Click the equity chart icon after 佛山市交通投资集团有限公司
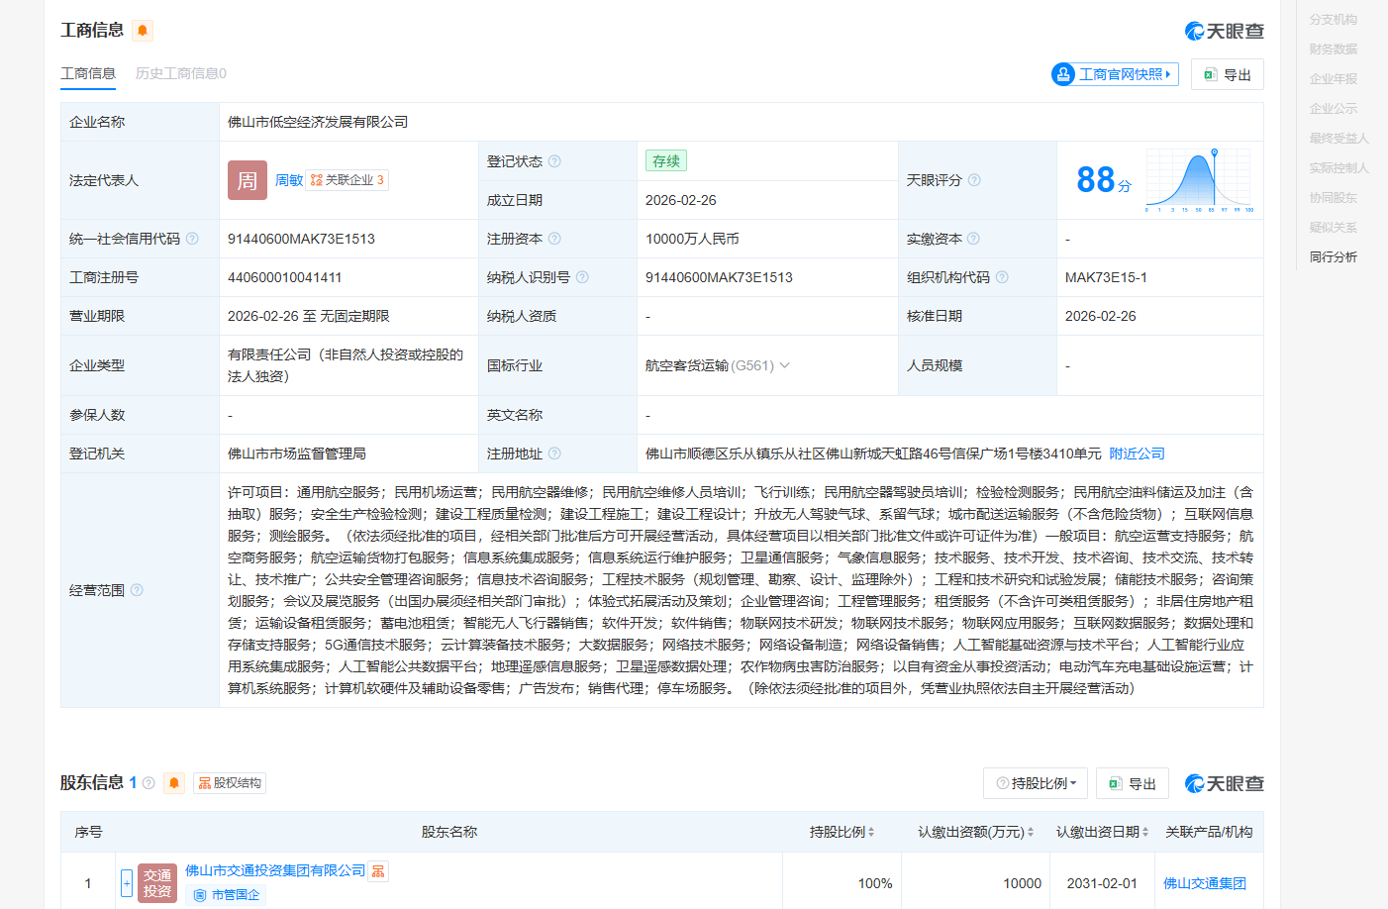The width and height of the screenshot is (1388, 909). pos(378,871)
